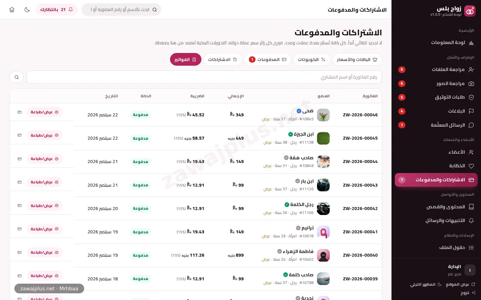
Task: Open the avatar of member ضحى
Action: coord(323,115)
